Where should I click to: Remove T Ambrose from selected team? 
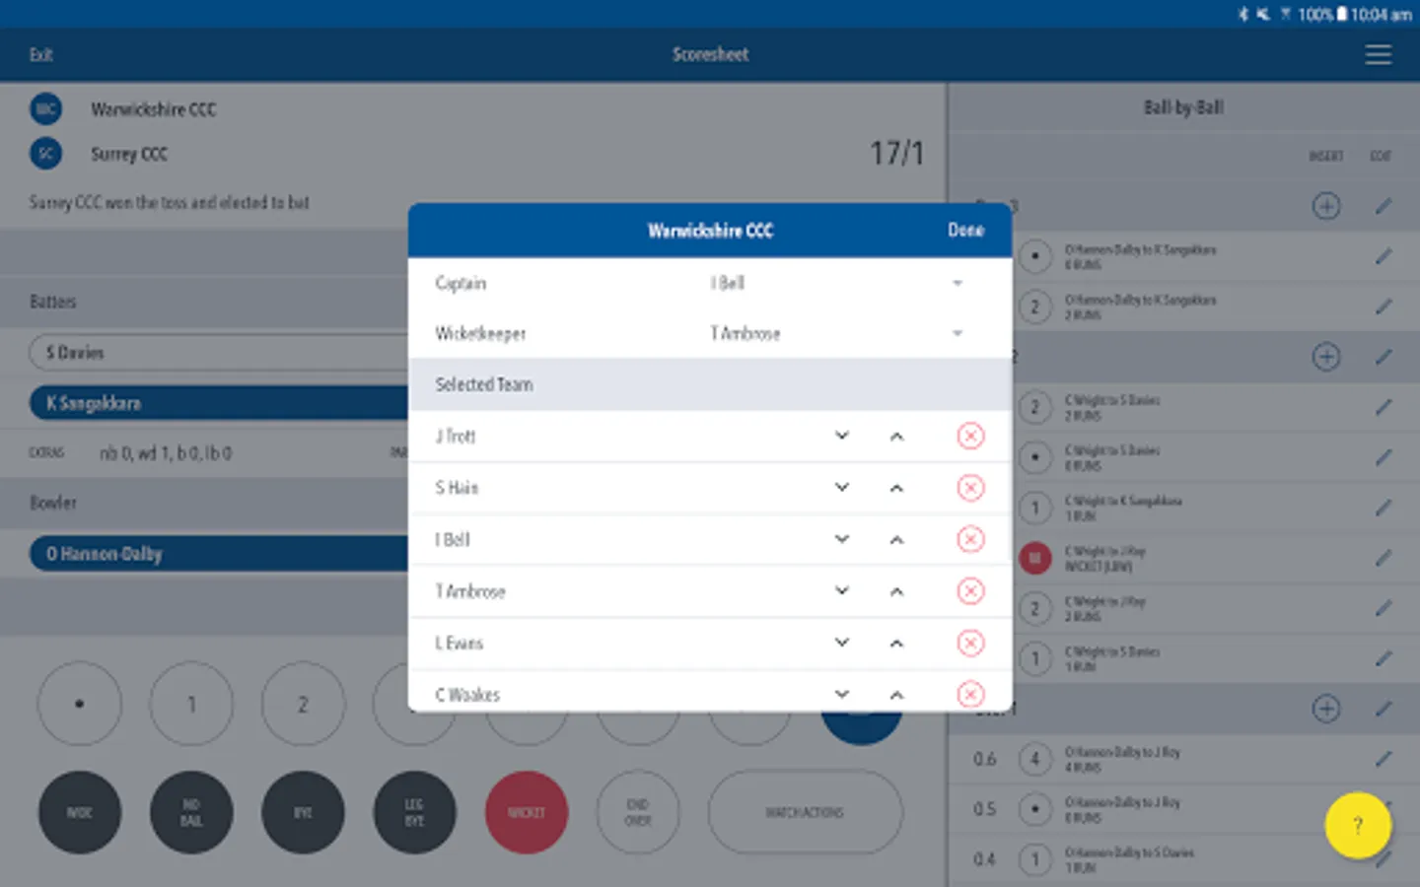pyautogui.click(x=970, y=591)
